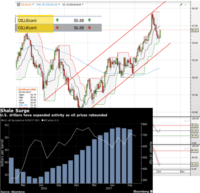Screen dimensions: 200x193
Task: Click the Nov marker on time axis
Action: pyautogui.click(x=183, y=172)
